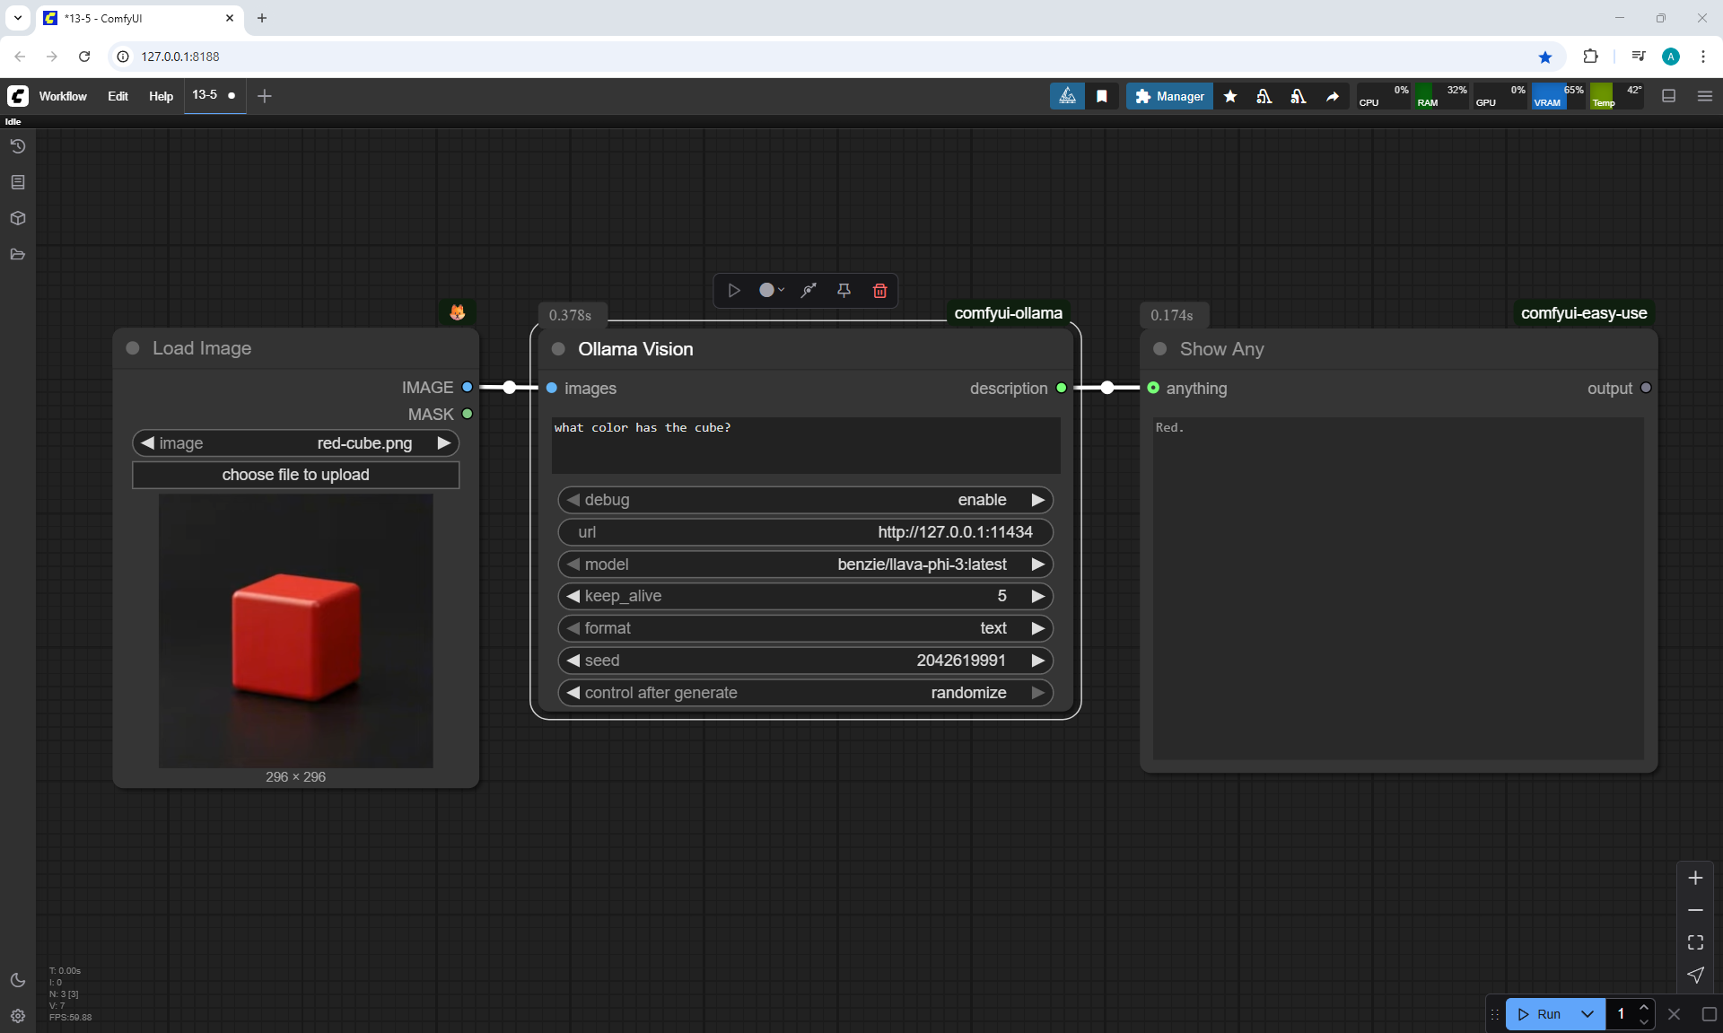Click choose file to upload button
1723x1033 pixels.
coord(295,475)
